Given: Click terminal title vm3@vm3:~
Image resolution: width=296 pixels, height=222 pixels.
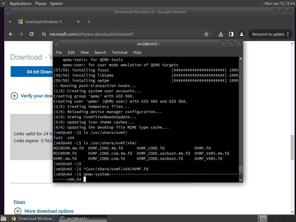Looking at the screenshot, I should click(x=148, y=44).
